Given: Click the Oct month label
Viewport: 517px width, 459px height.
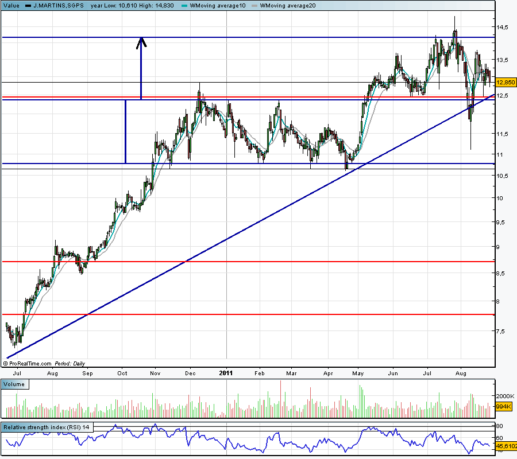Looking at the screenshot, I should [x=122, y=374].
